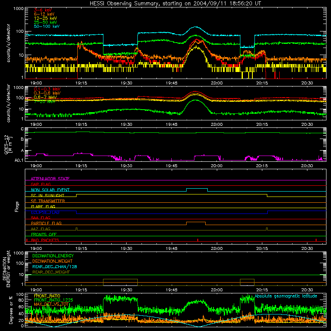Viewport: 331px width, 331px height.
Task: Click the Absolute geomagnetic latitude label
Action: [286, 296]
